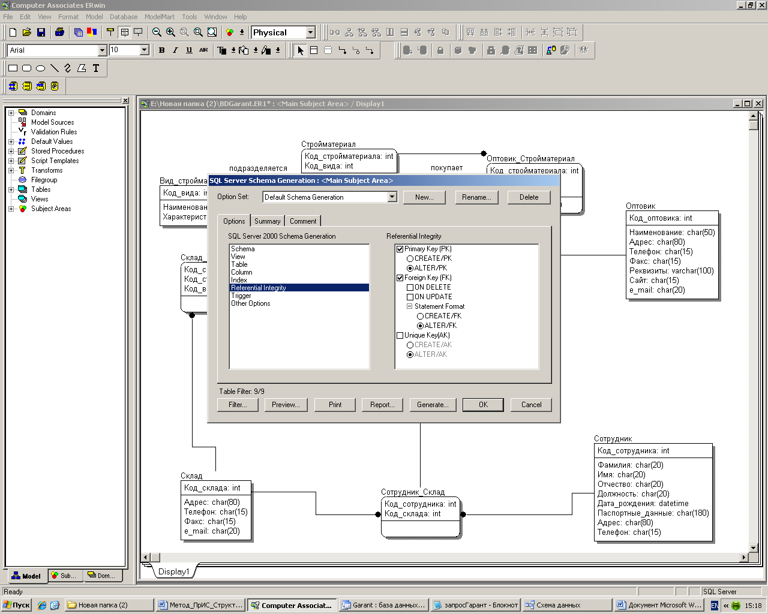Viewport: 768px width, 614px height.
Task: Open the Subject Area colored circles icon
Action: coord(229,32)
